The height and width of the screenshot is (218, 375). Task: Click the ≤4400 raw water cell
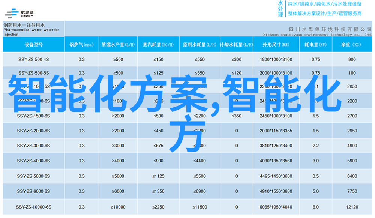point(200,161)
